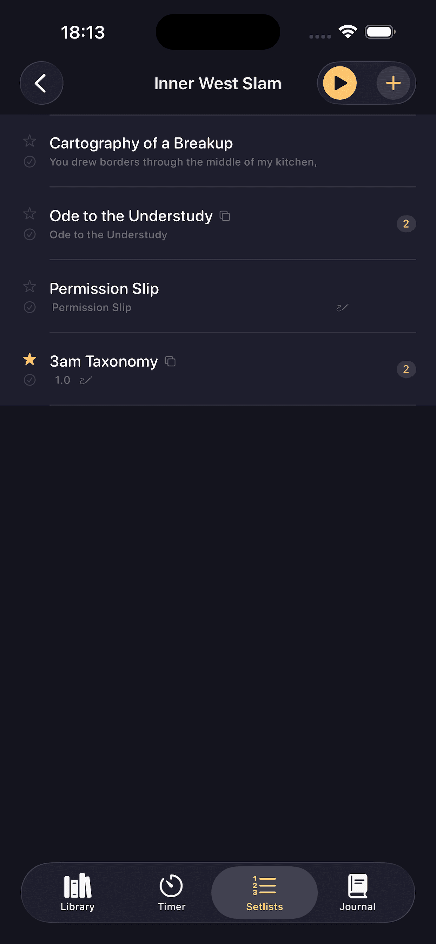Tap the edit scribble icon on Permission Slip
The width and height of the screenshot is (436, 944).
tap(342, 307)
